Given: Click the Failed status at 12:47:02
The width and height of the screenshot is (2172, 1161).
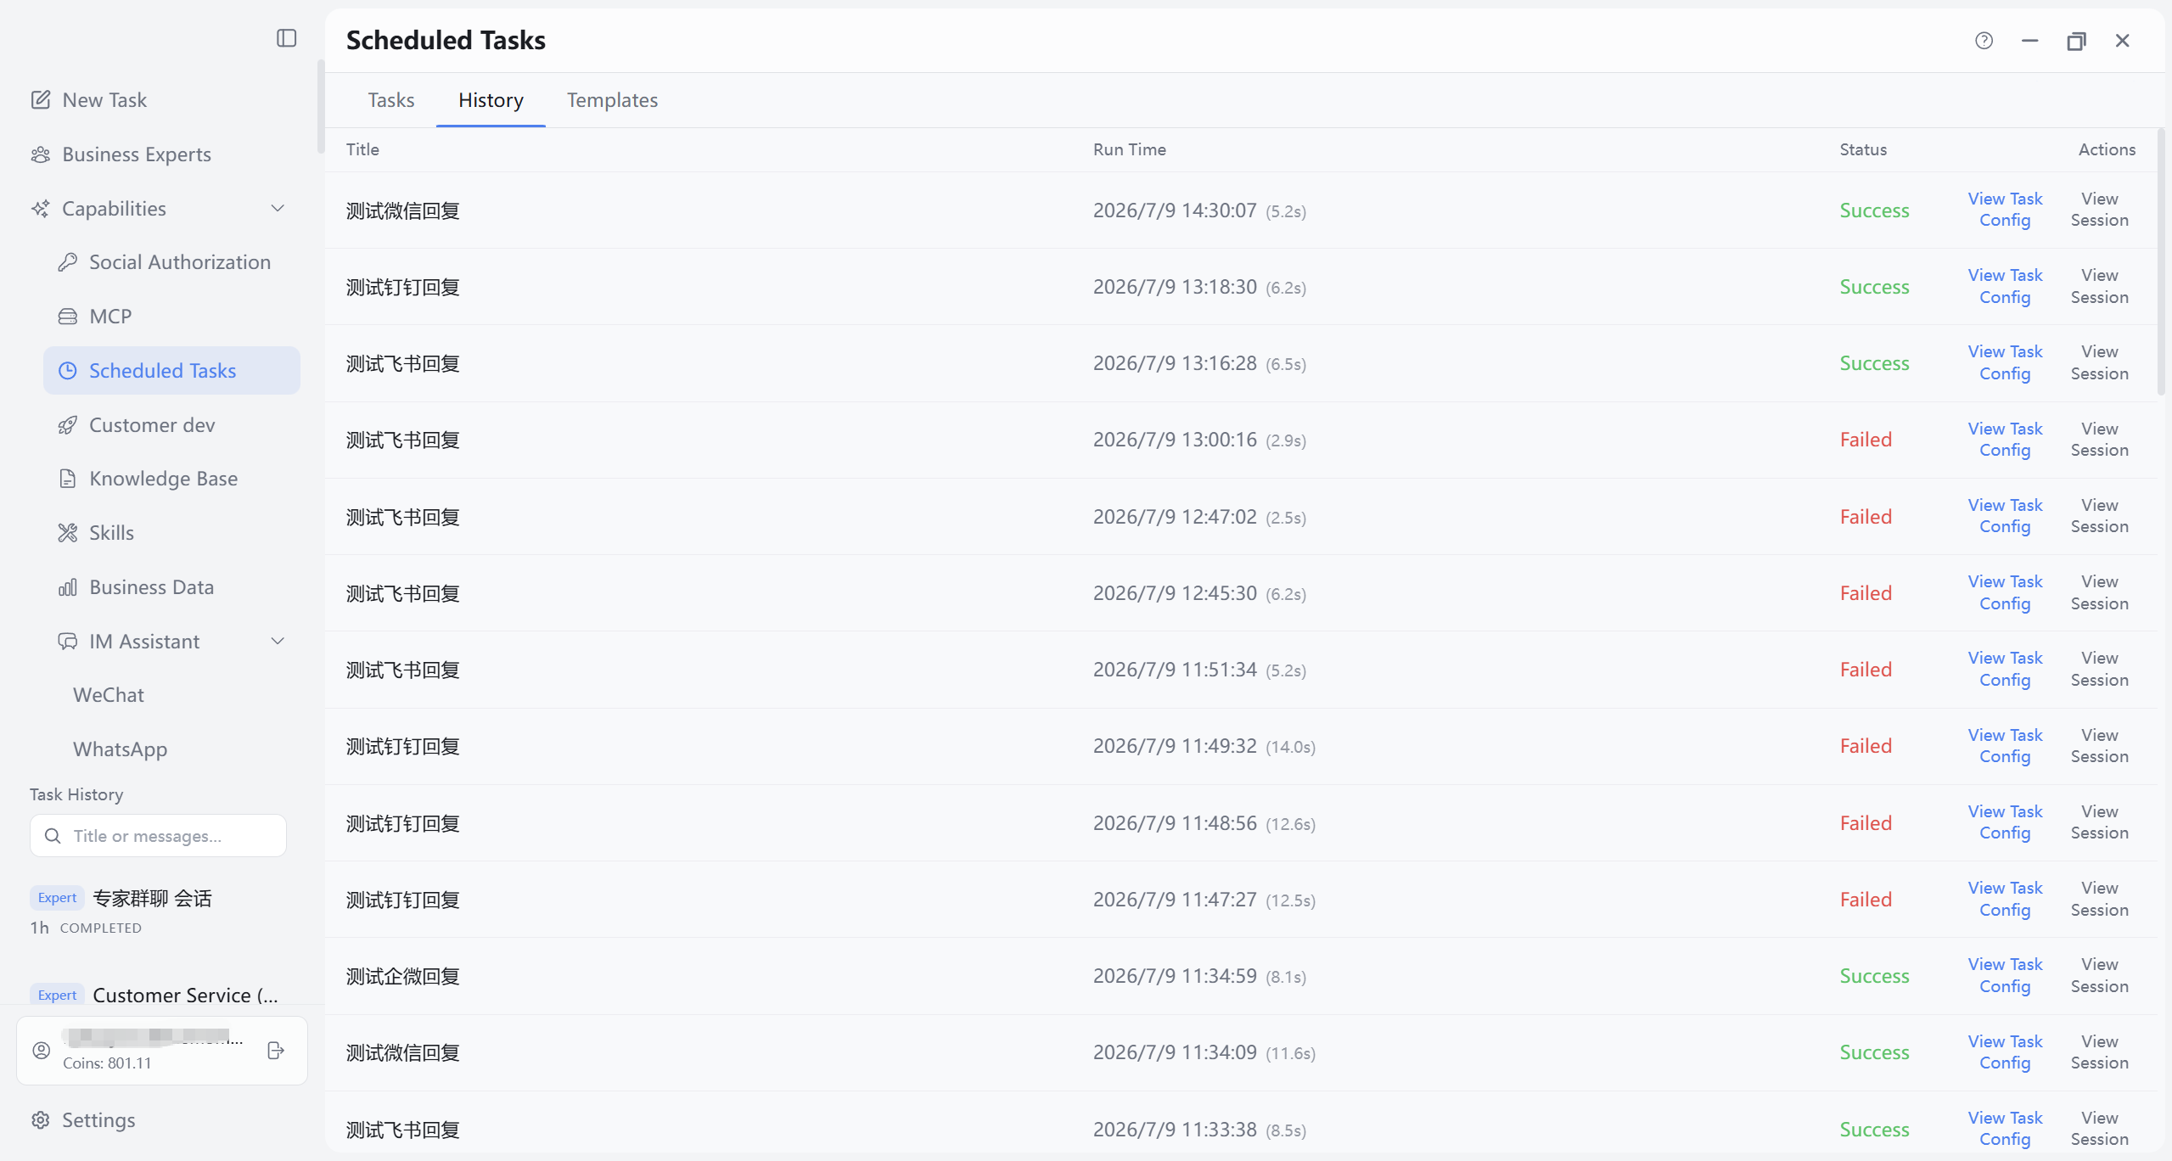Looking at the screenshot, I should [x=1866, y=517].
